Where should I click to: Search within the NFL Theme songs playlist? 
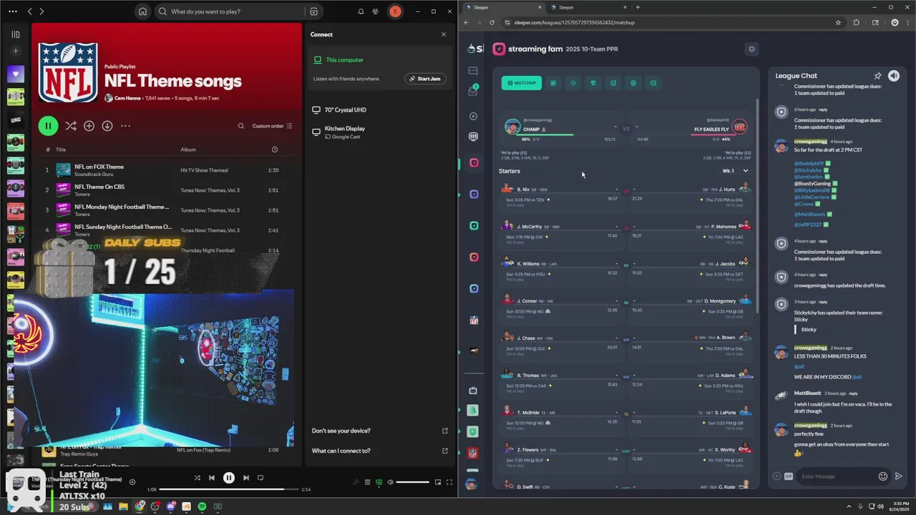coord(241,126)
